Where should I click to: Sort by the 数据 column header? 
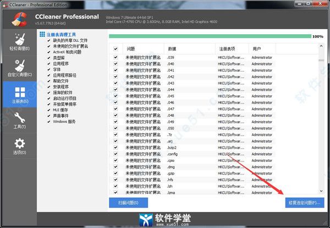pos(190,49)
